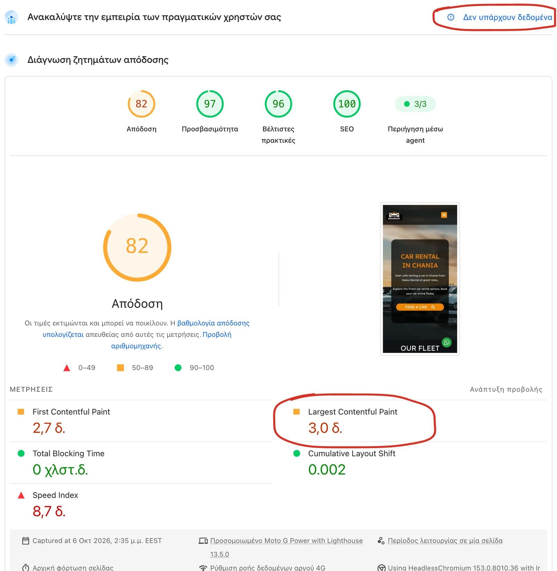Click the First Contentful Paint value 2,7 δ.
The height and width of the screenshot is (571, 557).
pos(49,428)
